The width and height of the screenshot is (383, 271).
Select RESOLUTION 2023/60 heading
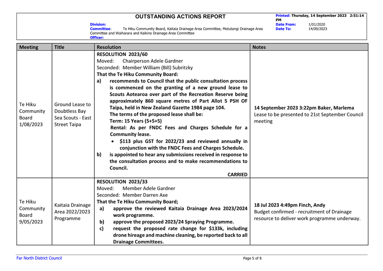coord(122,54)
